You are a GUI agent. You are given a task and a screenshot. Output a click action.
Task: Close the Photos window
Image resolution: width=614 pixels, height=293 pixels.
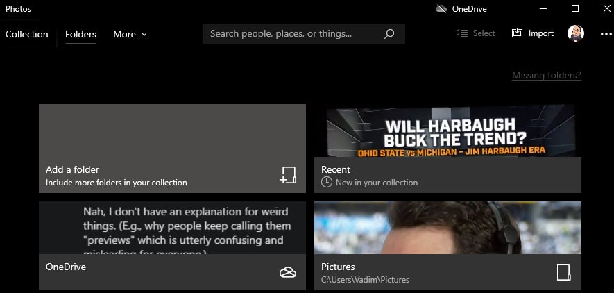pyautogui.click(x=606, y=8)
